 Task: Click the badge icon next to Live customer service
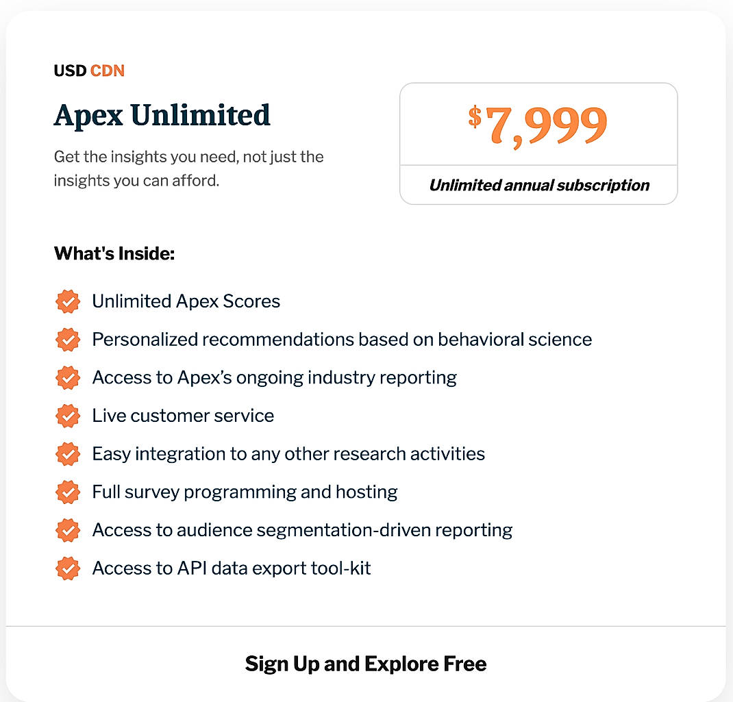coord(68,416)
